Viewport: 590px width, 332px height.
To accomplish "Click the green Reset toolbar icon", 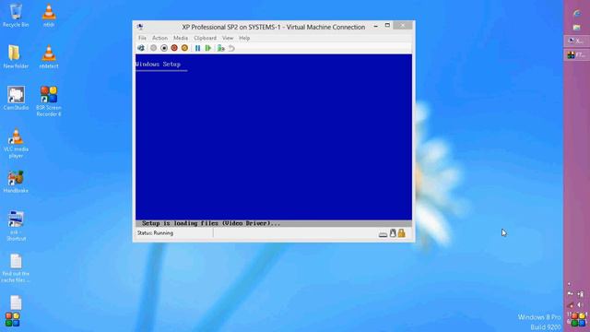I will [x=208, y=48].
